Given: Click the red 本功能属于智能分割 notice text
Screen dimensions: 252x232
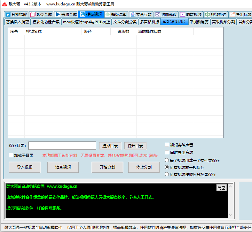Looking at the screenshot, I should (x=100, y=155).
